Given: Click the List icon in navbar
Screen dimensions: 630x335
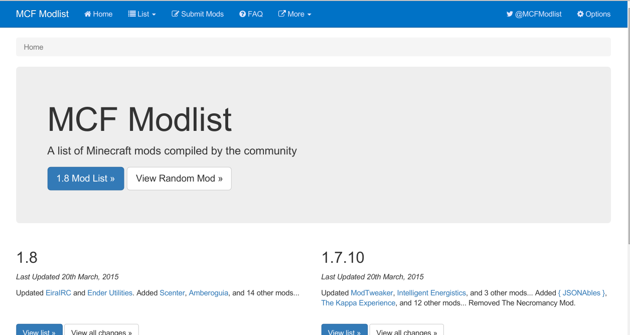Looking at the screenshot, I should tap(132, 14).
